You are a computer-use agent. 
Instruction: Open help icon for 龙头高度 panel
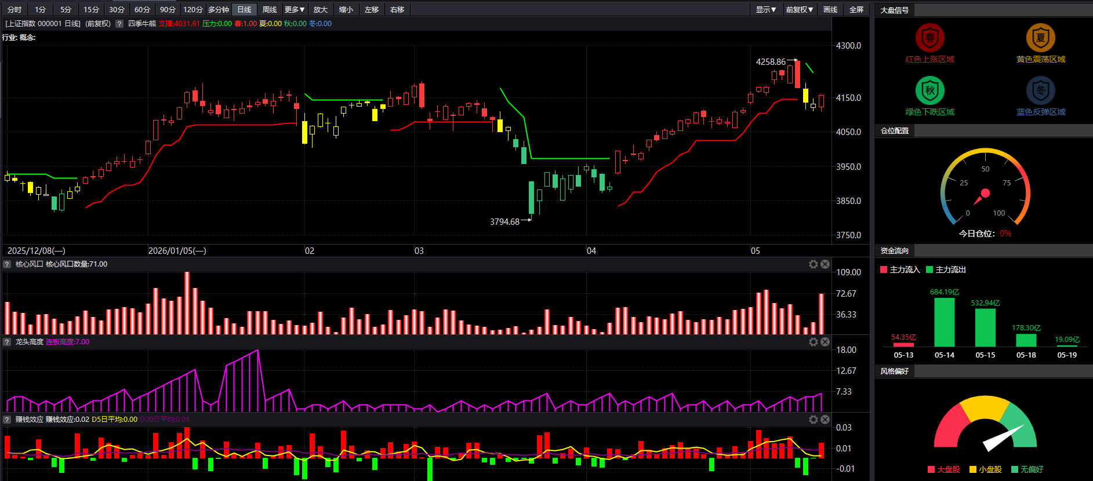7,342
